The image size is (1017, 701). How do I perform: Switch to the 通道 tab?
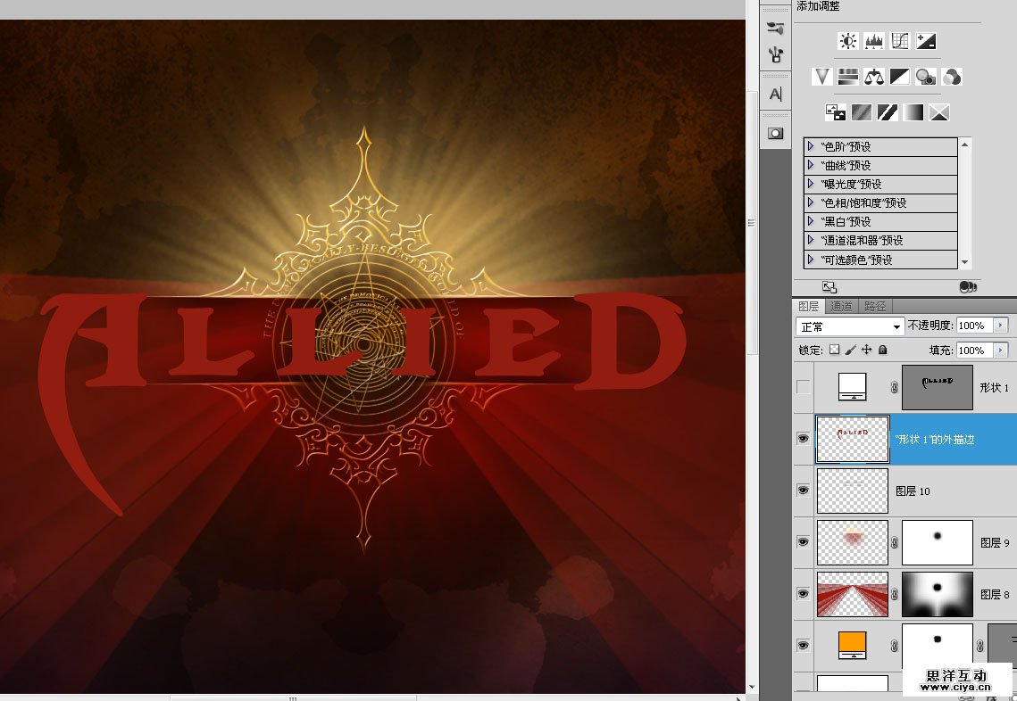(x=841, y=306)
